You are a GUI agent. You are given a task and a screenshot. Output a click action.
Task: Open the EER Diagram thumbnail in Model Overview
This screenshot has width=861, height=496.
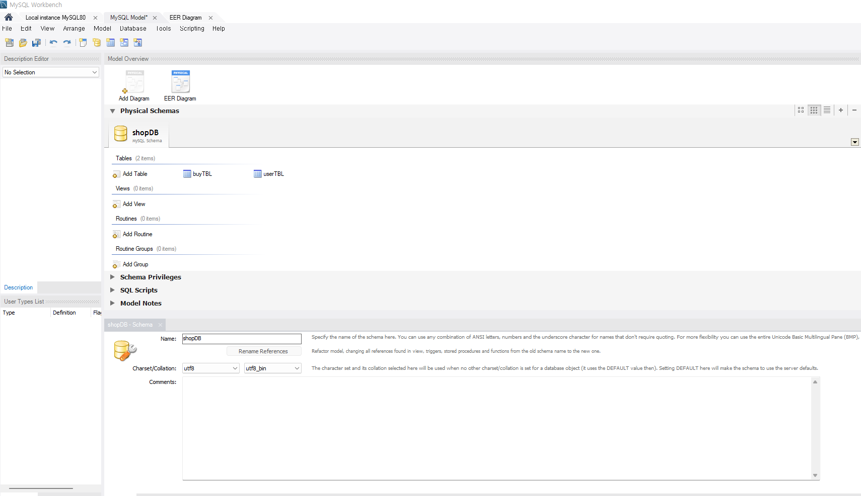tap(181, 82)
